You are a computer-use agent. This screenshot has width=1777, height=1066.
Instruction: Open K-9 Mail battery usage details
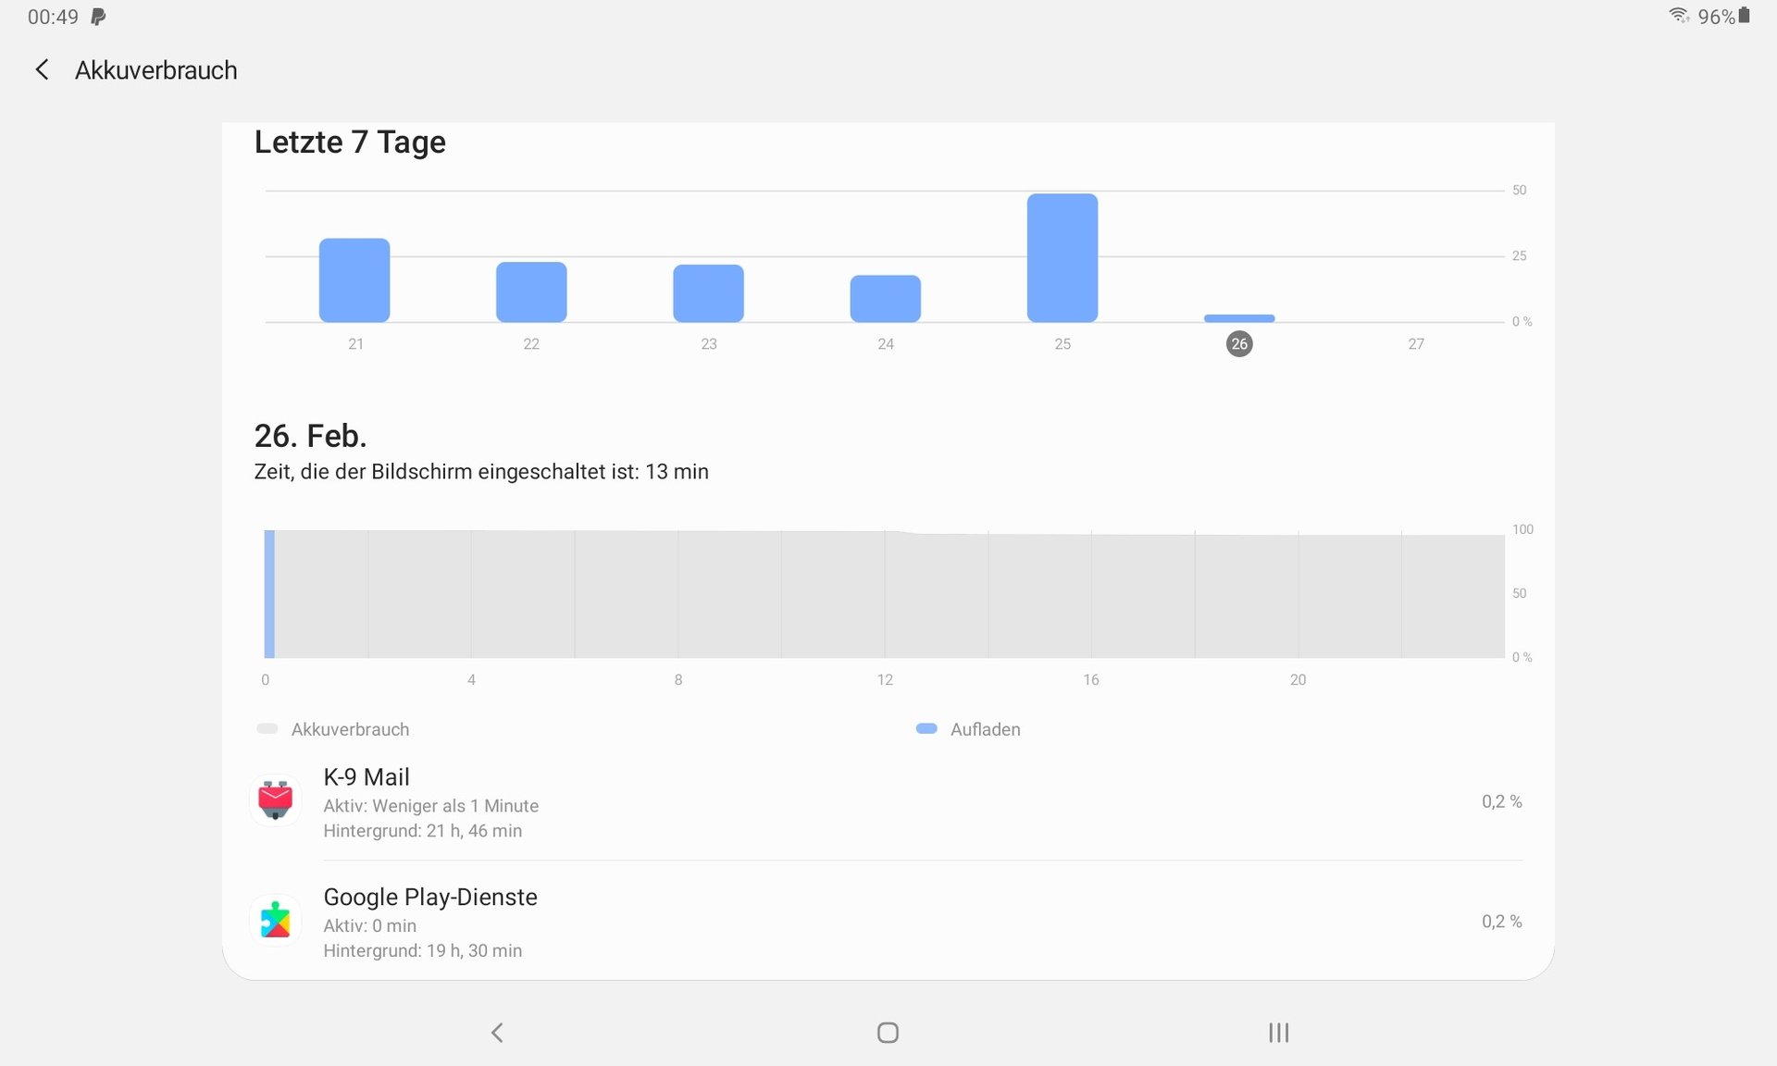tap(888, 801)
